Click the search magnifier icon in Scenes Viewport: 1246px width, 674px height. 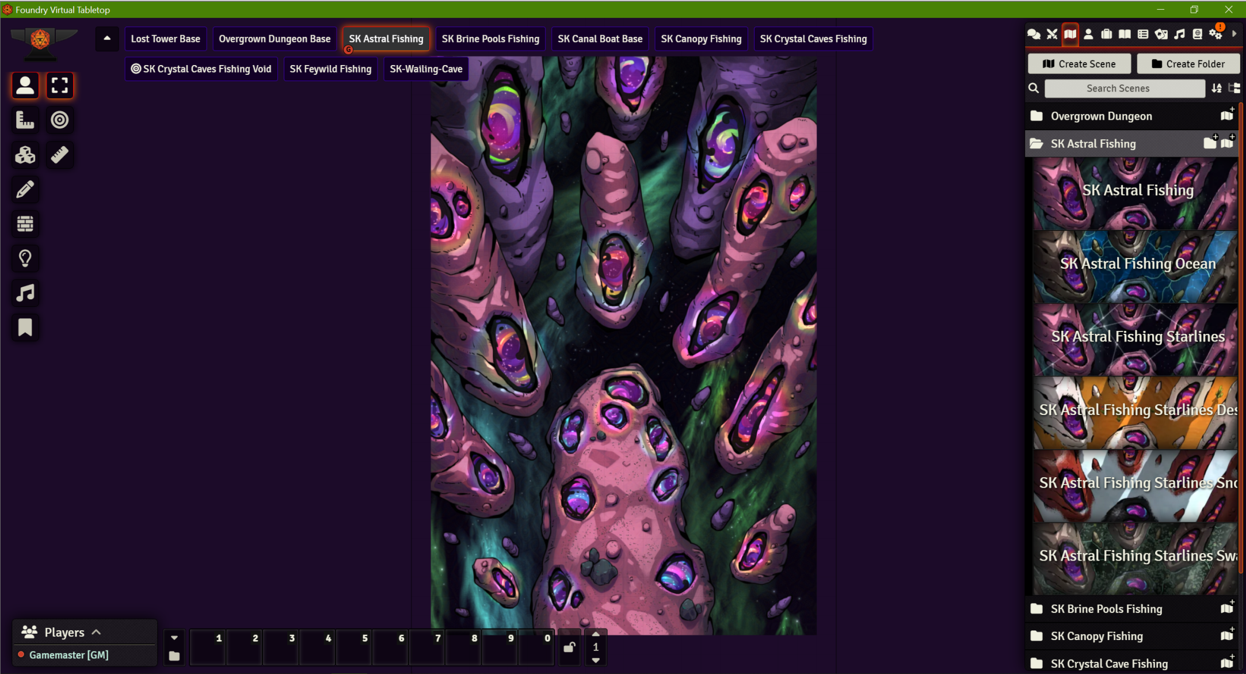1034,88
